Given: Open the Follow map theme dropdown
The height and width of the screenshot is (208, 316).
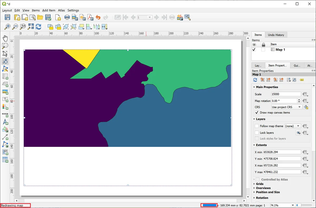Looking at the screenshot, I should pos(293,126).
